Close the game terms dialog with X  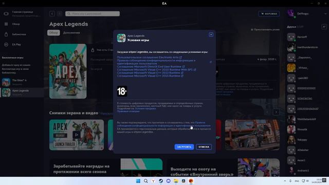click(x=211, y=34)
